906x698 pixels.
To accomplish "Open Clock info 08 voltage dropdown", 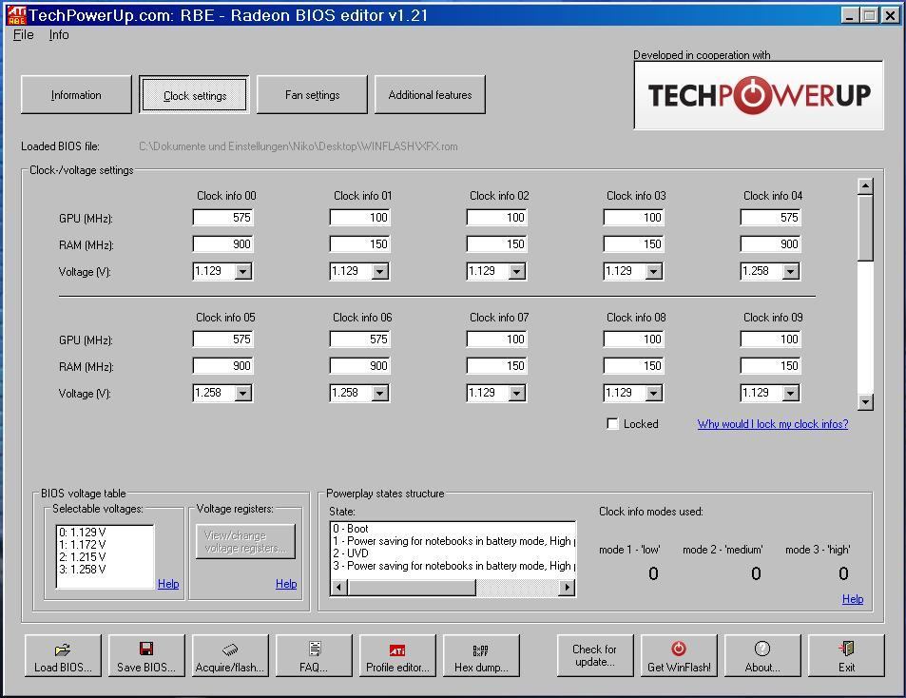I will tap(654, 393).
